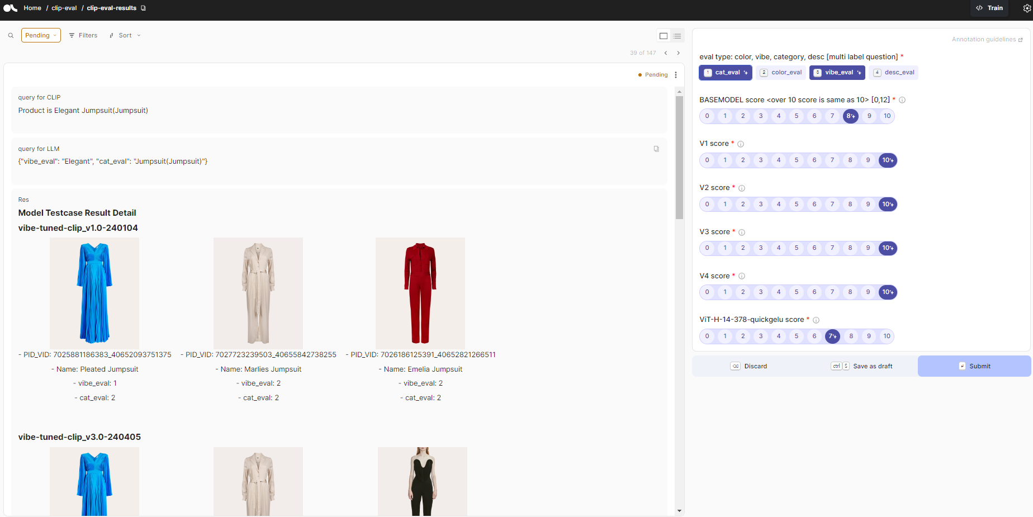The image size is (1033, 517).
Task: Toggle the cat_eval label
Action: [726, 73]
